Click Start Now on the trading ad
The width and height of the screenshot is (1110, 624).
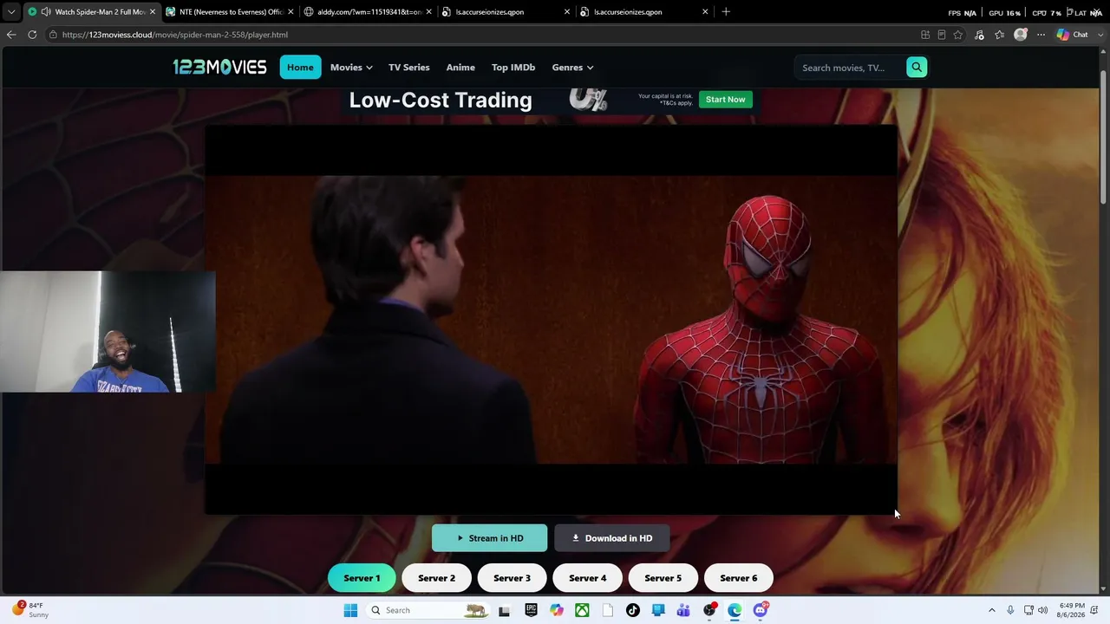(x=726, y=99)
